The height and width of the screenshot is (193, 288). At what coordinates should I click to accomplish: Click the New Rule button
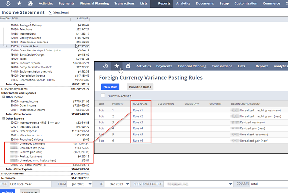[111, 87]
